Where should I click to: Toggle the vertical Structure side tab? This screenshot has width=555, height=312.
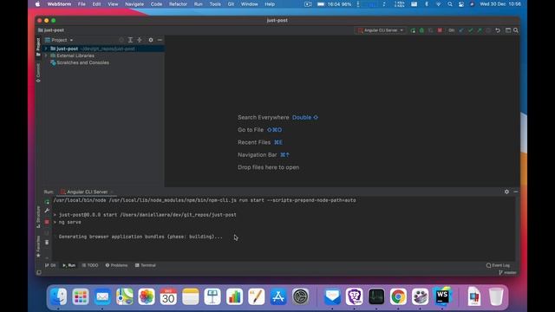(38, 217)
